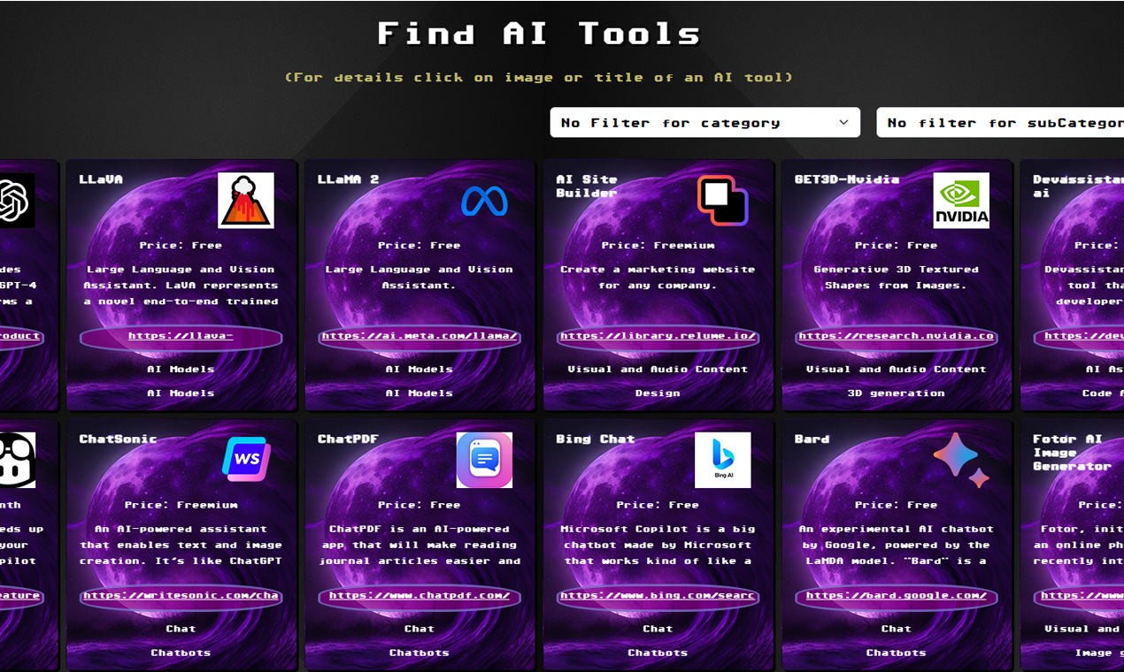Viewport: 1124px width, 672px height.
Task: Open the ai.meta.com/llama link
Action: click(x=420, y=336)
